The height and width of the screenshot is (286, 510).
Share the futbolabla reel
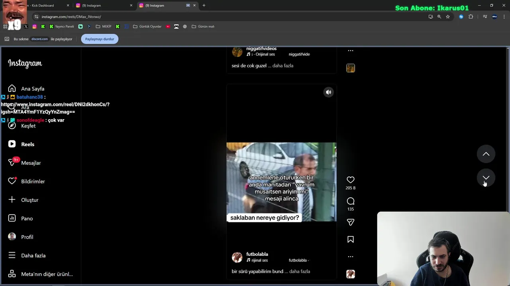point(351,222)
